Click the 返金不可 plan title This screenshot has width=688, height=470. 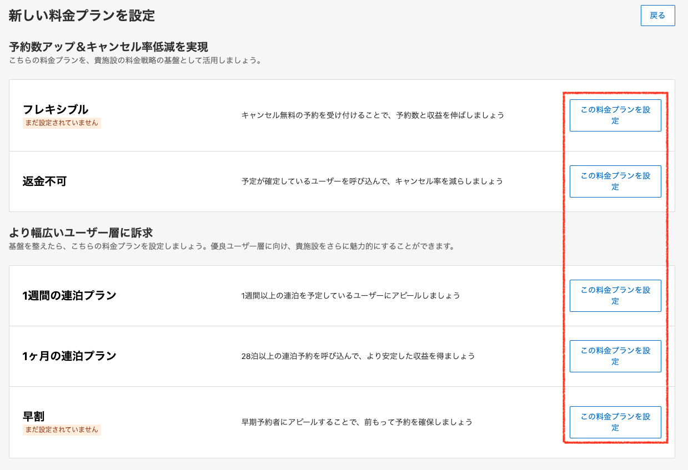click(x=44, y=181)
